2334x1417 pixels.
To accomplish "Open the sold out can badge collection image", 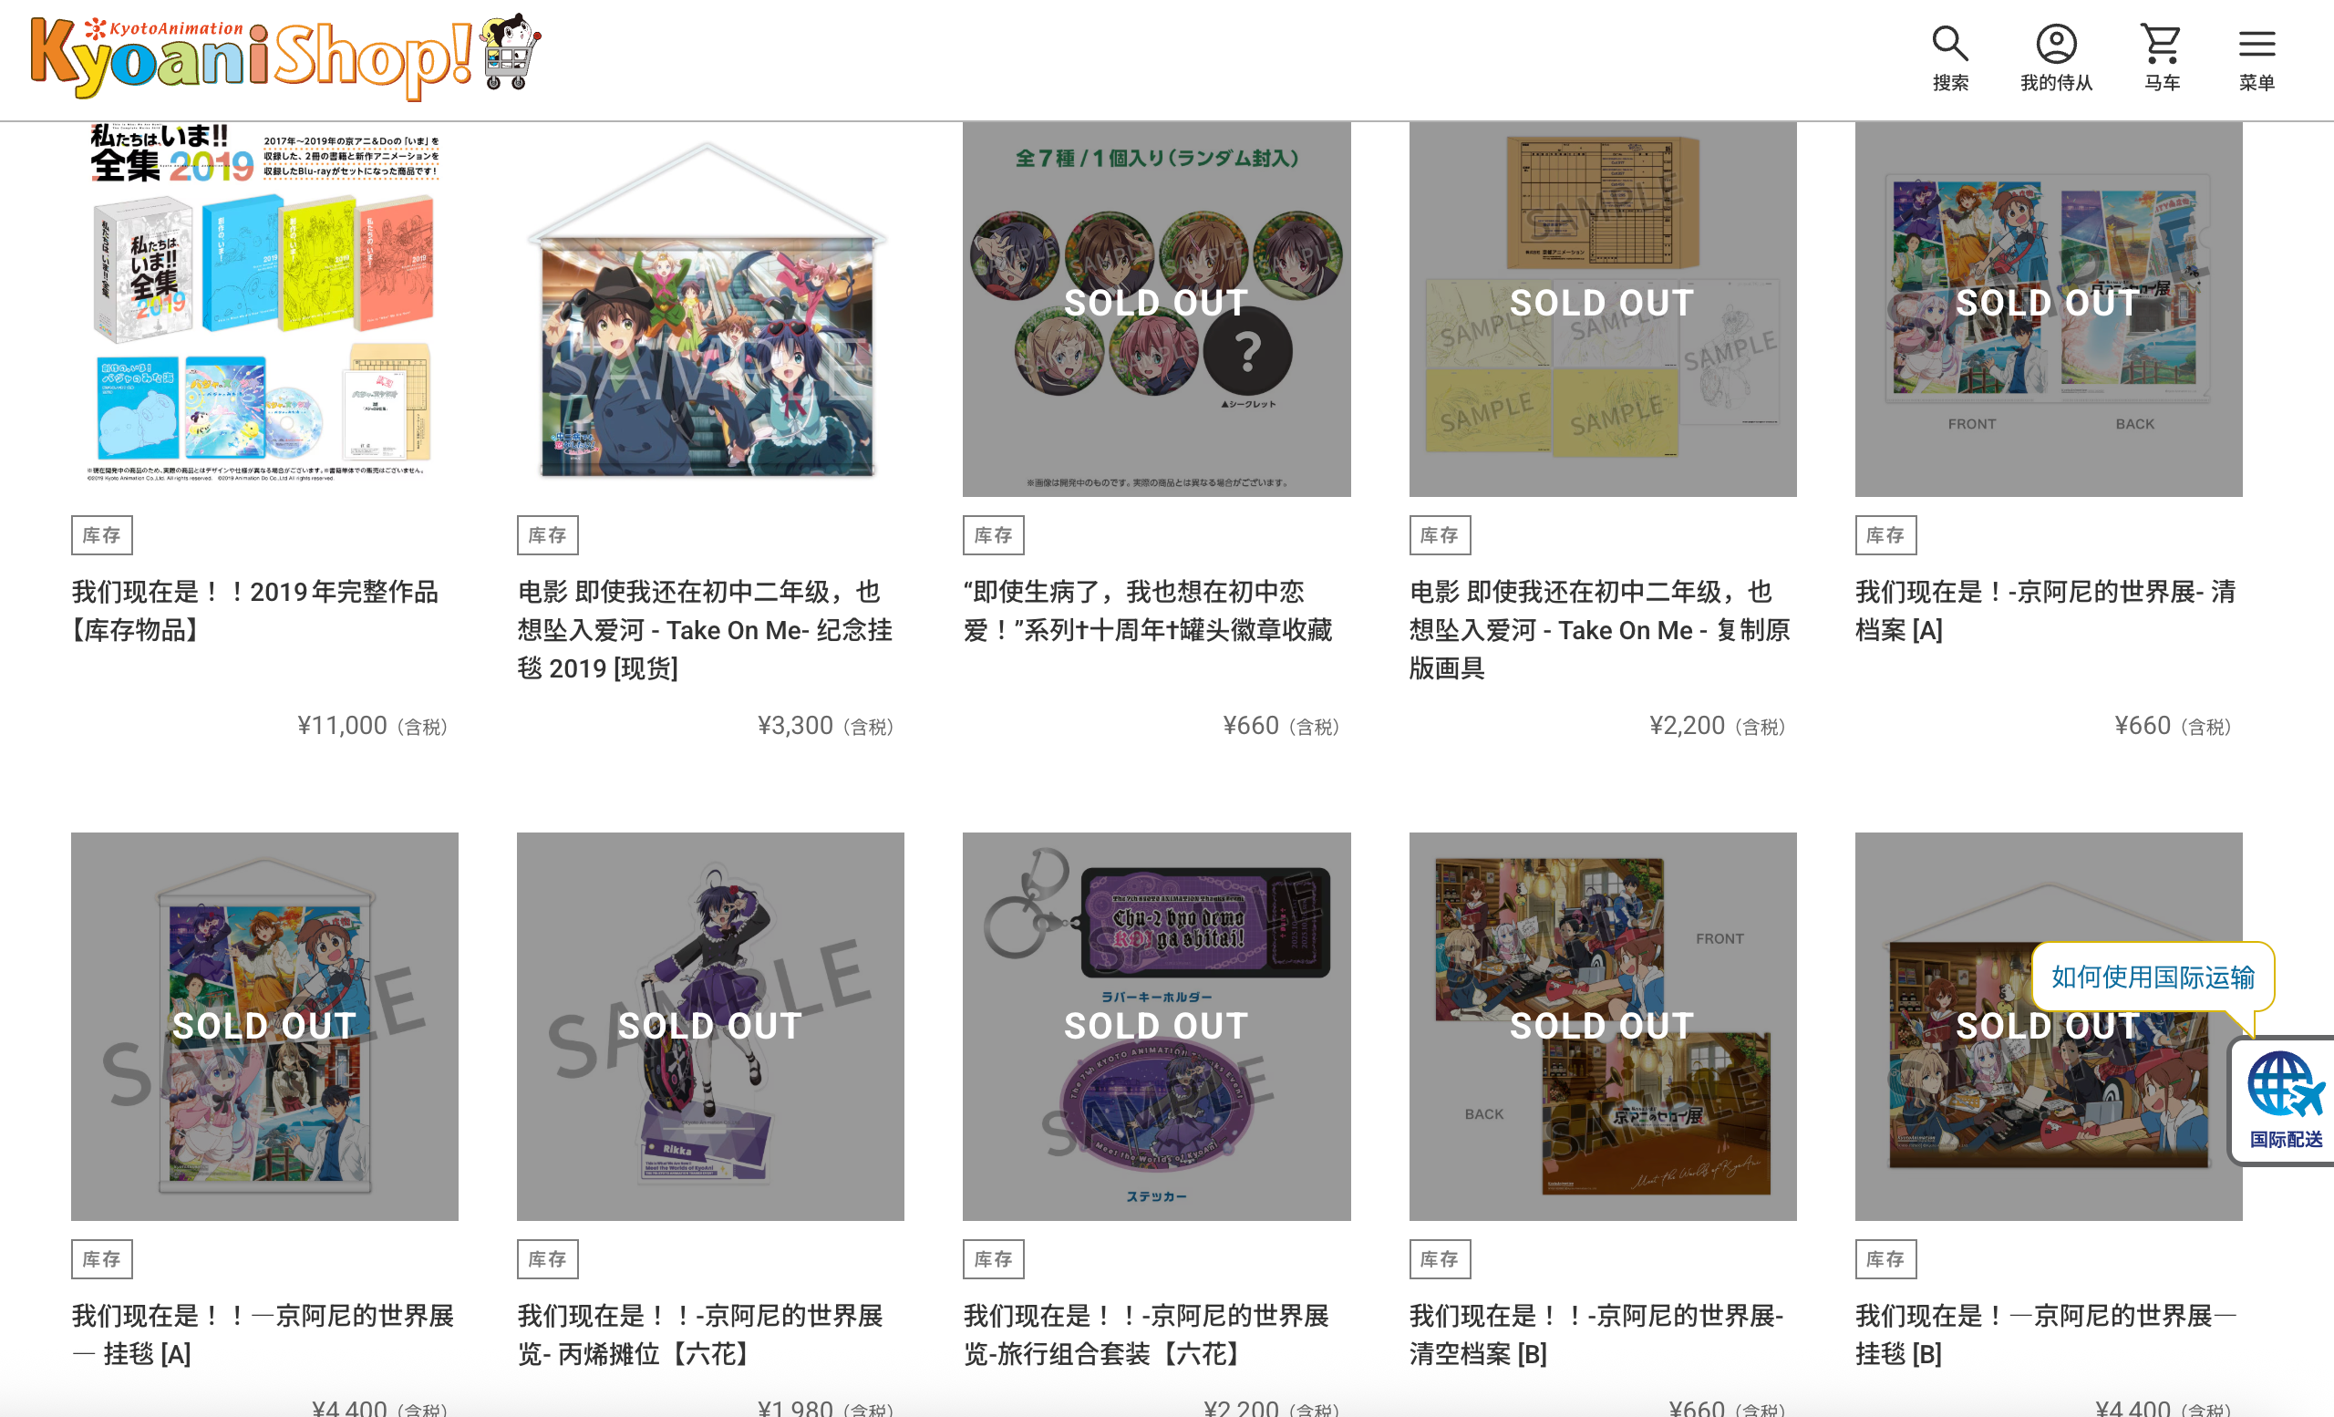I will coord(1157,309).
